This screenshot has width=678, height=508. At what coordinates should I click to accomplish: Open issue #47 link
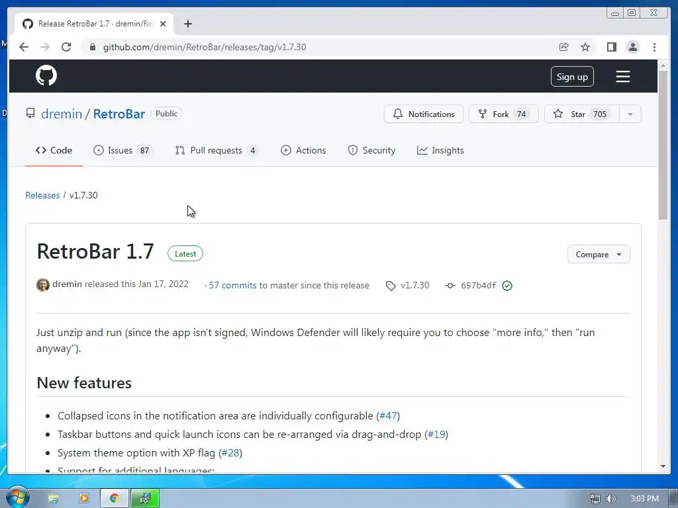(388, 415)
